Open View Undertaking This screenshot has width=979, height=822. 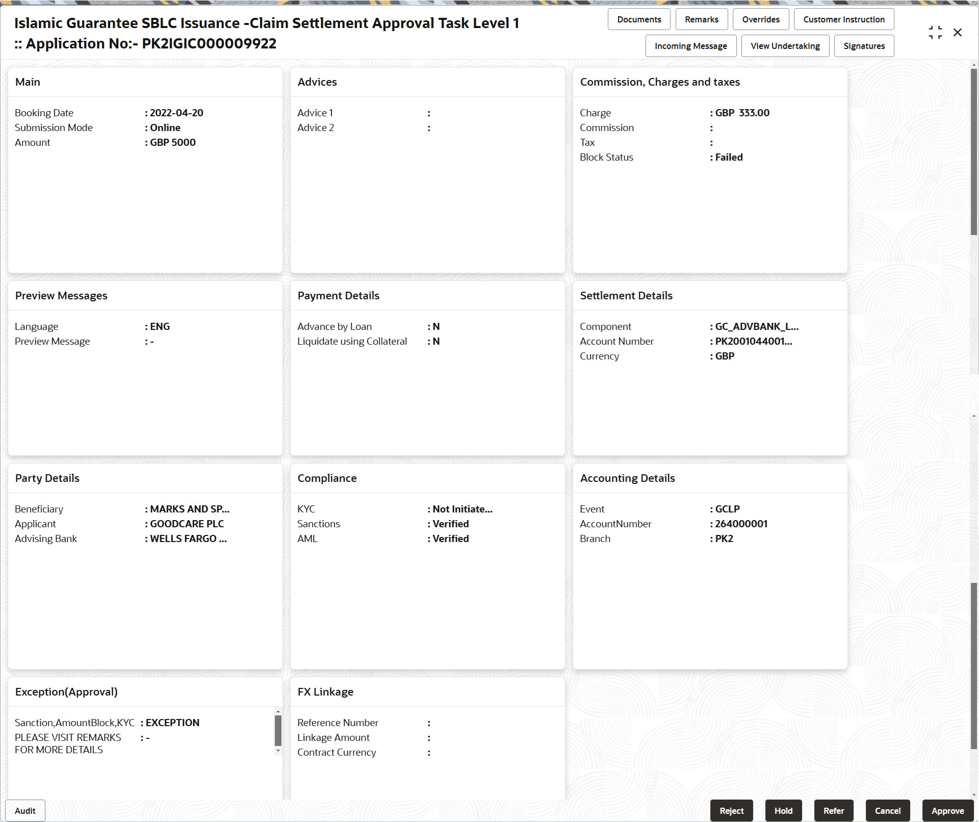pos(785,45)
